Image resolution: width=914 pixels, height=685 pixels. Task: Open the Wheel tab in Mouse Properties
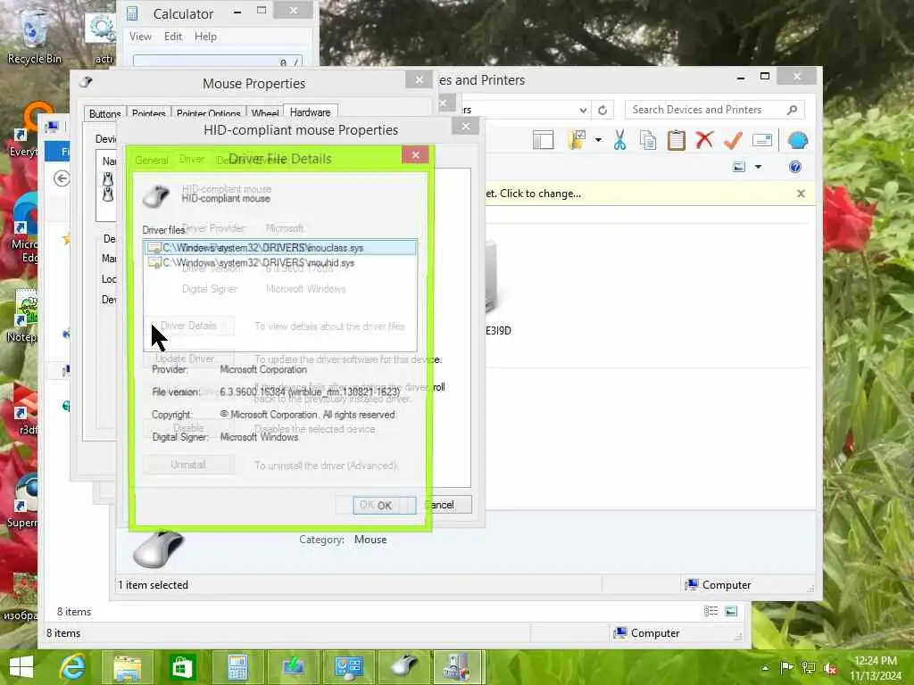(x=264, y=113)
